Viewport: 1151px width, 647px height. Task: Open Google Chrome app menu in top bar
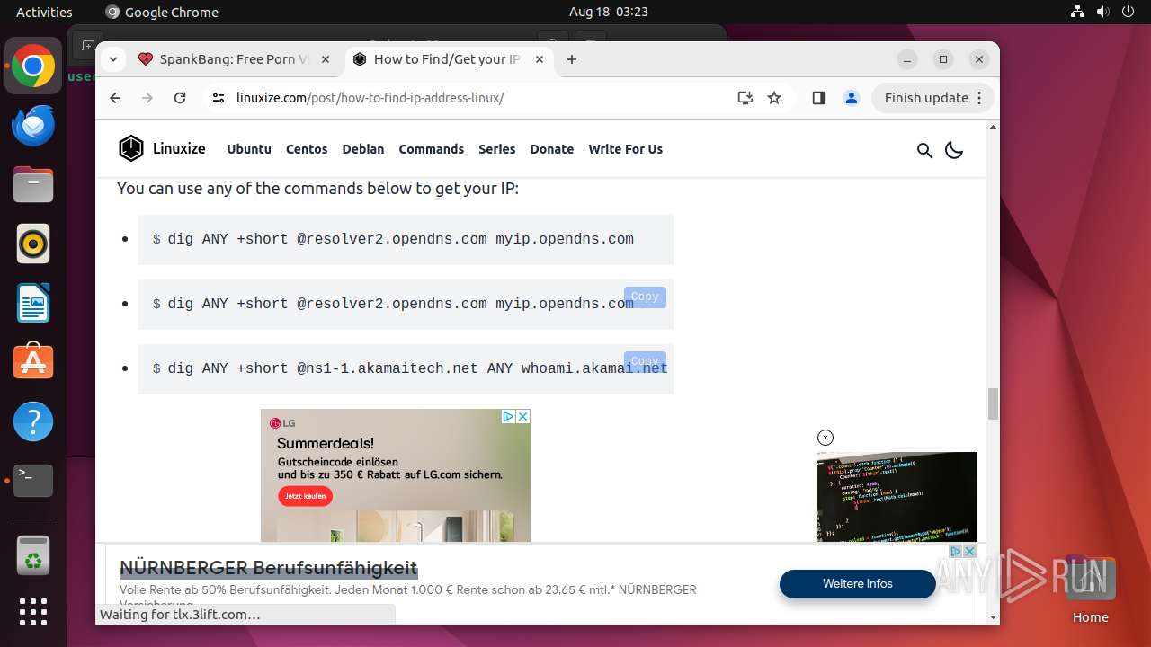(x=162, y=12)
